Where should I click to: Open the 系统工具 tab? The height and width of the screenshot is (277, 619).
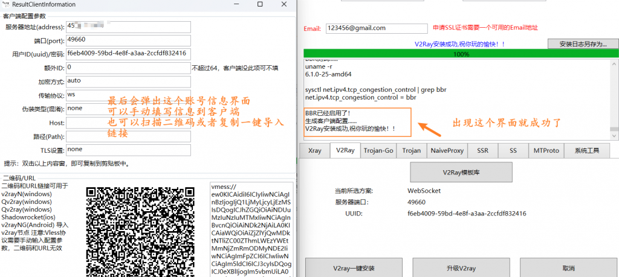(x=586, y=150)
